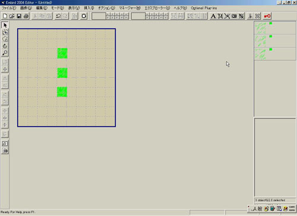This screenshot has height=216, width=297.
Task: Select the rotate tool in left toolbar
Action: tap(5, 46)
